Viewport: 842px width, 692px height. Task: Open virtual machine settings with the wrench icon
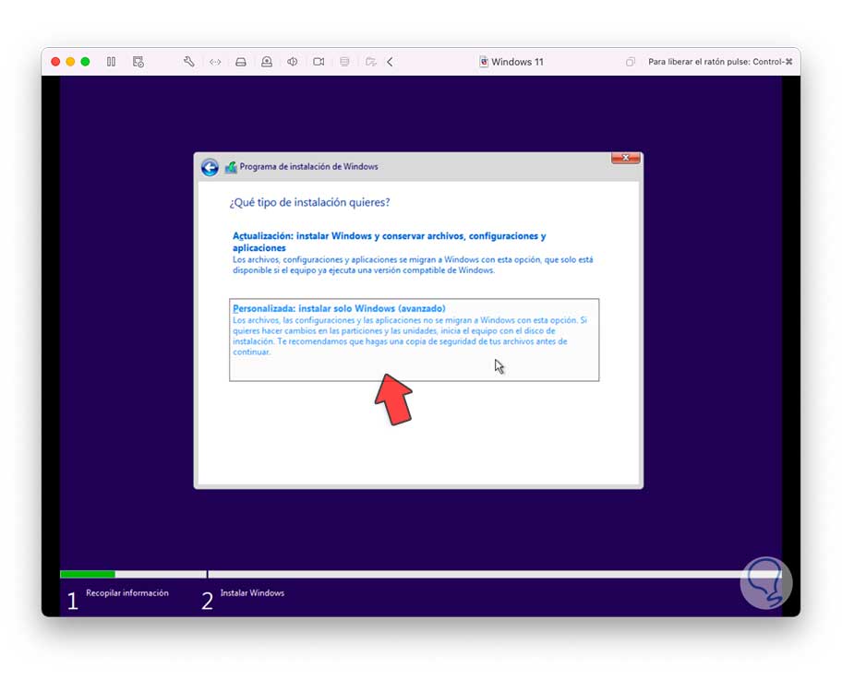(x=188, y=62)
